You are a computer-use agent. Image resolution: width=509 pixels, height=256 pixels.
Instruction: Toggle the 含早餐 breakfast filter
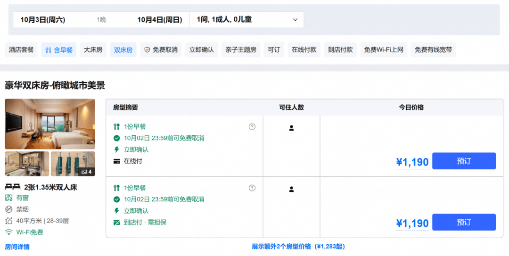(x=59, y=50)
